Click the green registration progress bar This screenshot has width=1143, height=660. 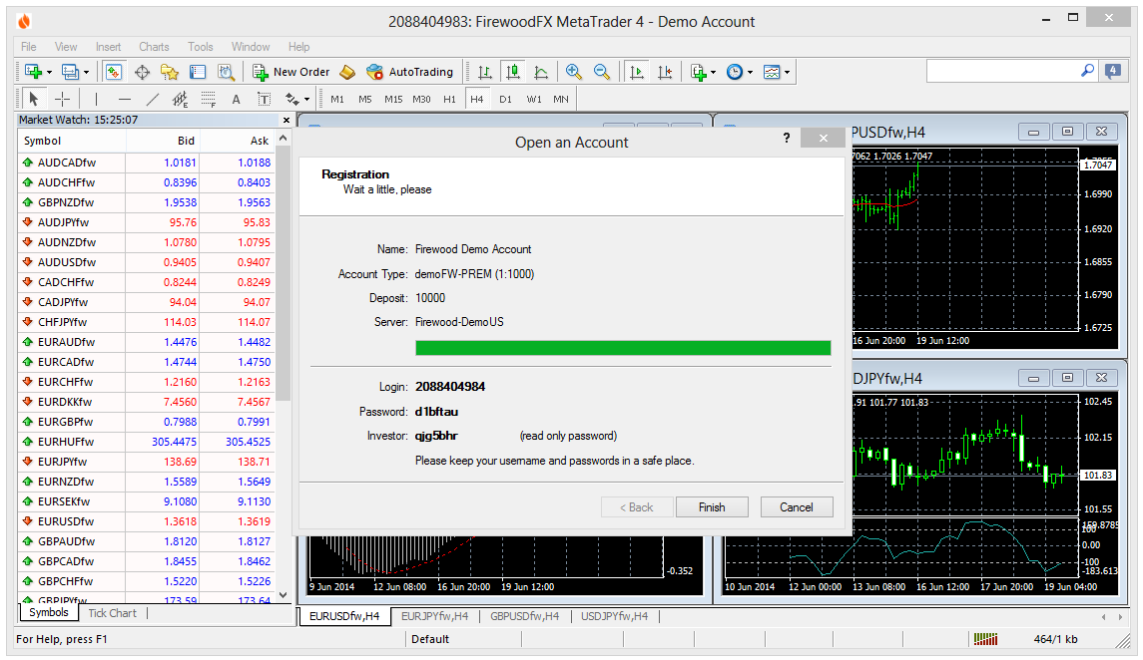click(623, 348)
